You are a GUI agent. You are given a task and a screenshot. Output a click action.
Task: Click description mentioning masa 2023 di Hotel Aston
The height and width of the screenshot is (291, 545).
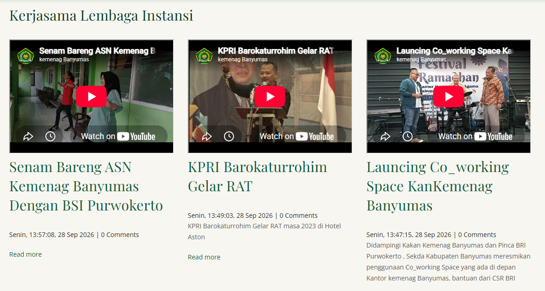[x=265, y=232]
